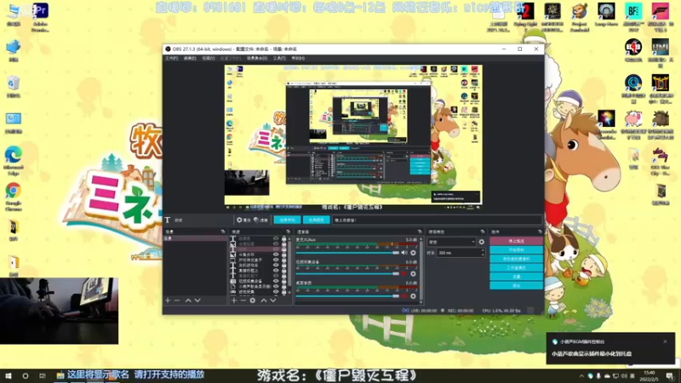Open the 场景集合(S) menu
Viewport: 681px width, 383px height.
257,58
